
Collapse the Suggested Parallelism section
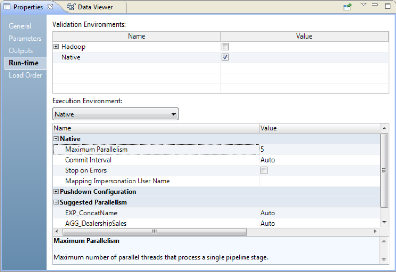point(56,202)
